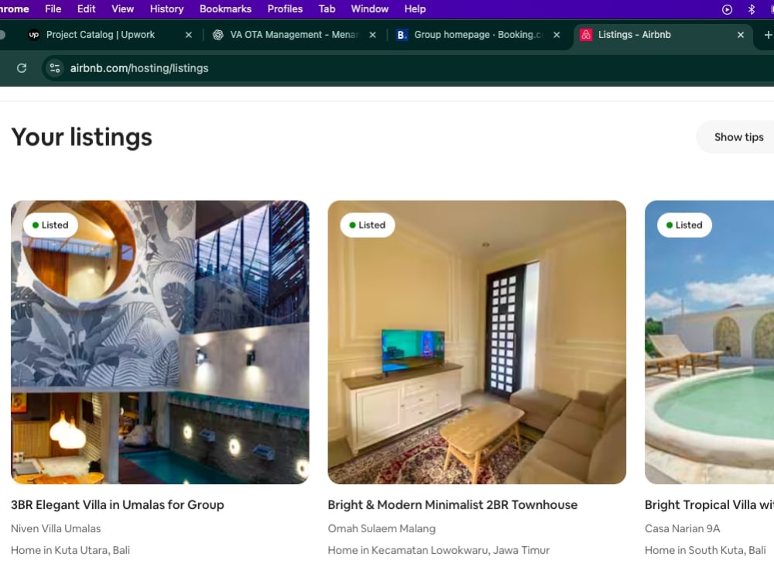The image size is (774, 581).
Task: Switch to Group homepage Booking.com tab
Action: click(x=478, y=35)
